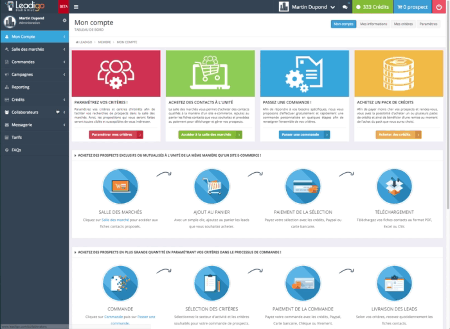Expand the Messagerie sidebar chevron
This screenshot has width=450, height=329.
point(64,125)
